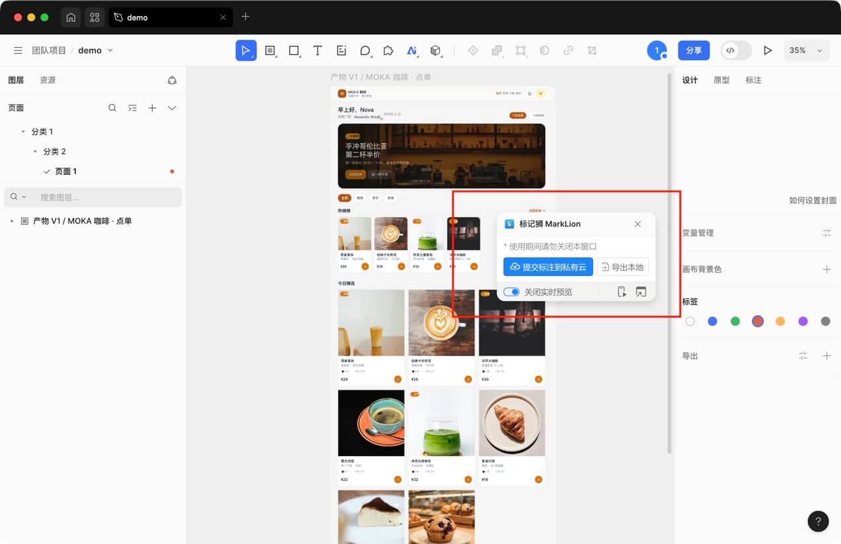The image size is (841, 544).
Task: Open the AI tool in toolbar
Action: pyautogui.click(x=412, y=50)
